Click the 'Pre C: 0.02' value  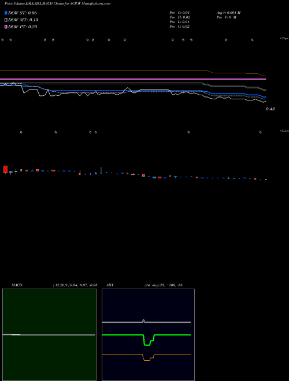[180, 27]
